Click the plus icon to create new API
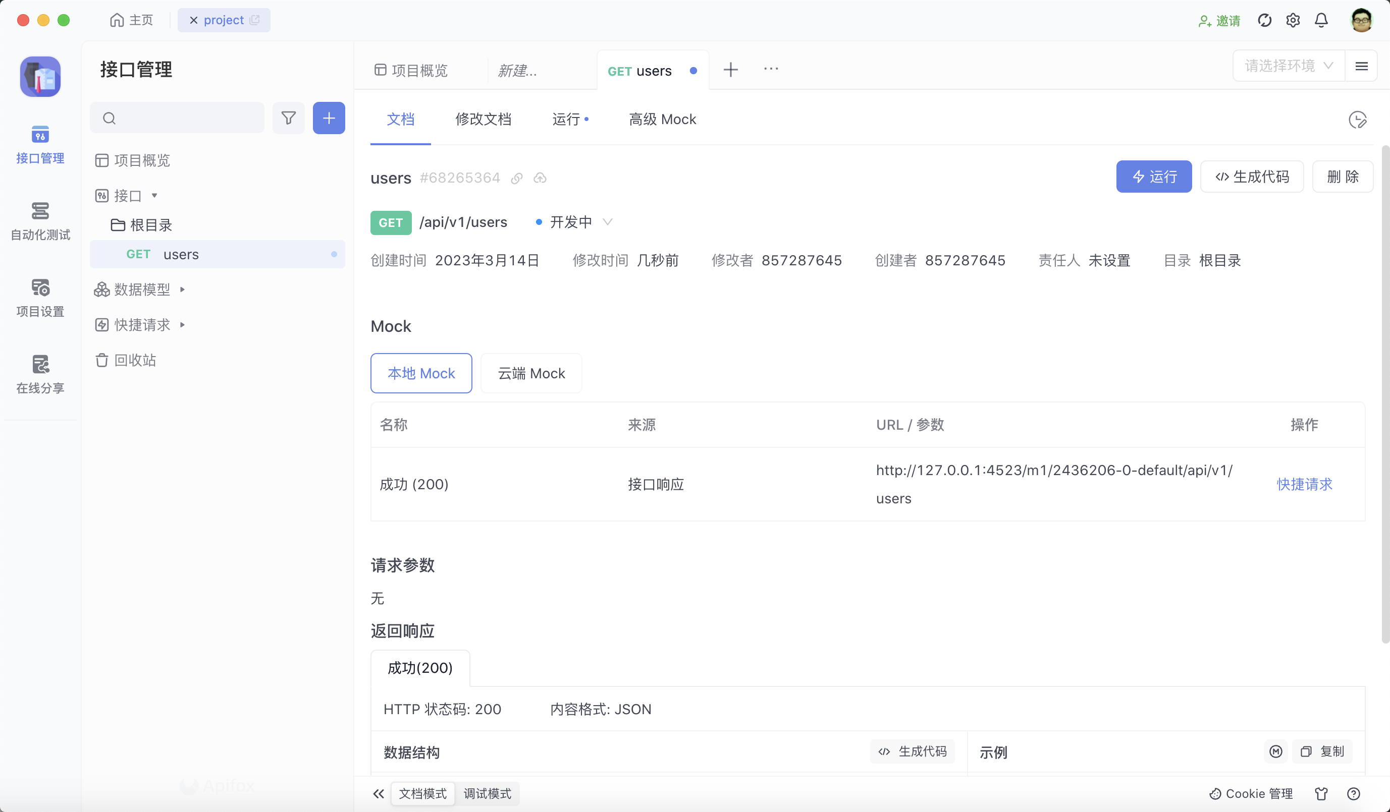The height and width of the screenshot is (812, 1390). [329, 118]
